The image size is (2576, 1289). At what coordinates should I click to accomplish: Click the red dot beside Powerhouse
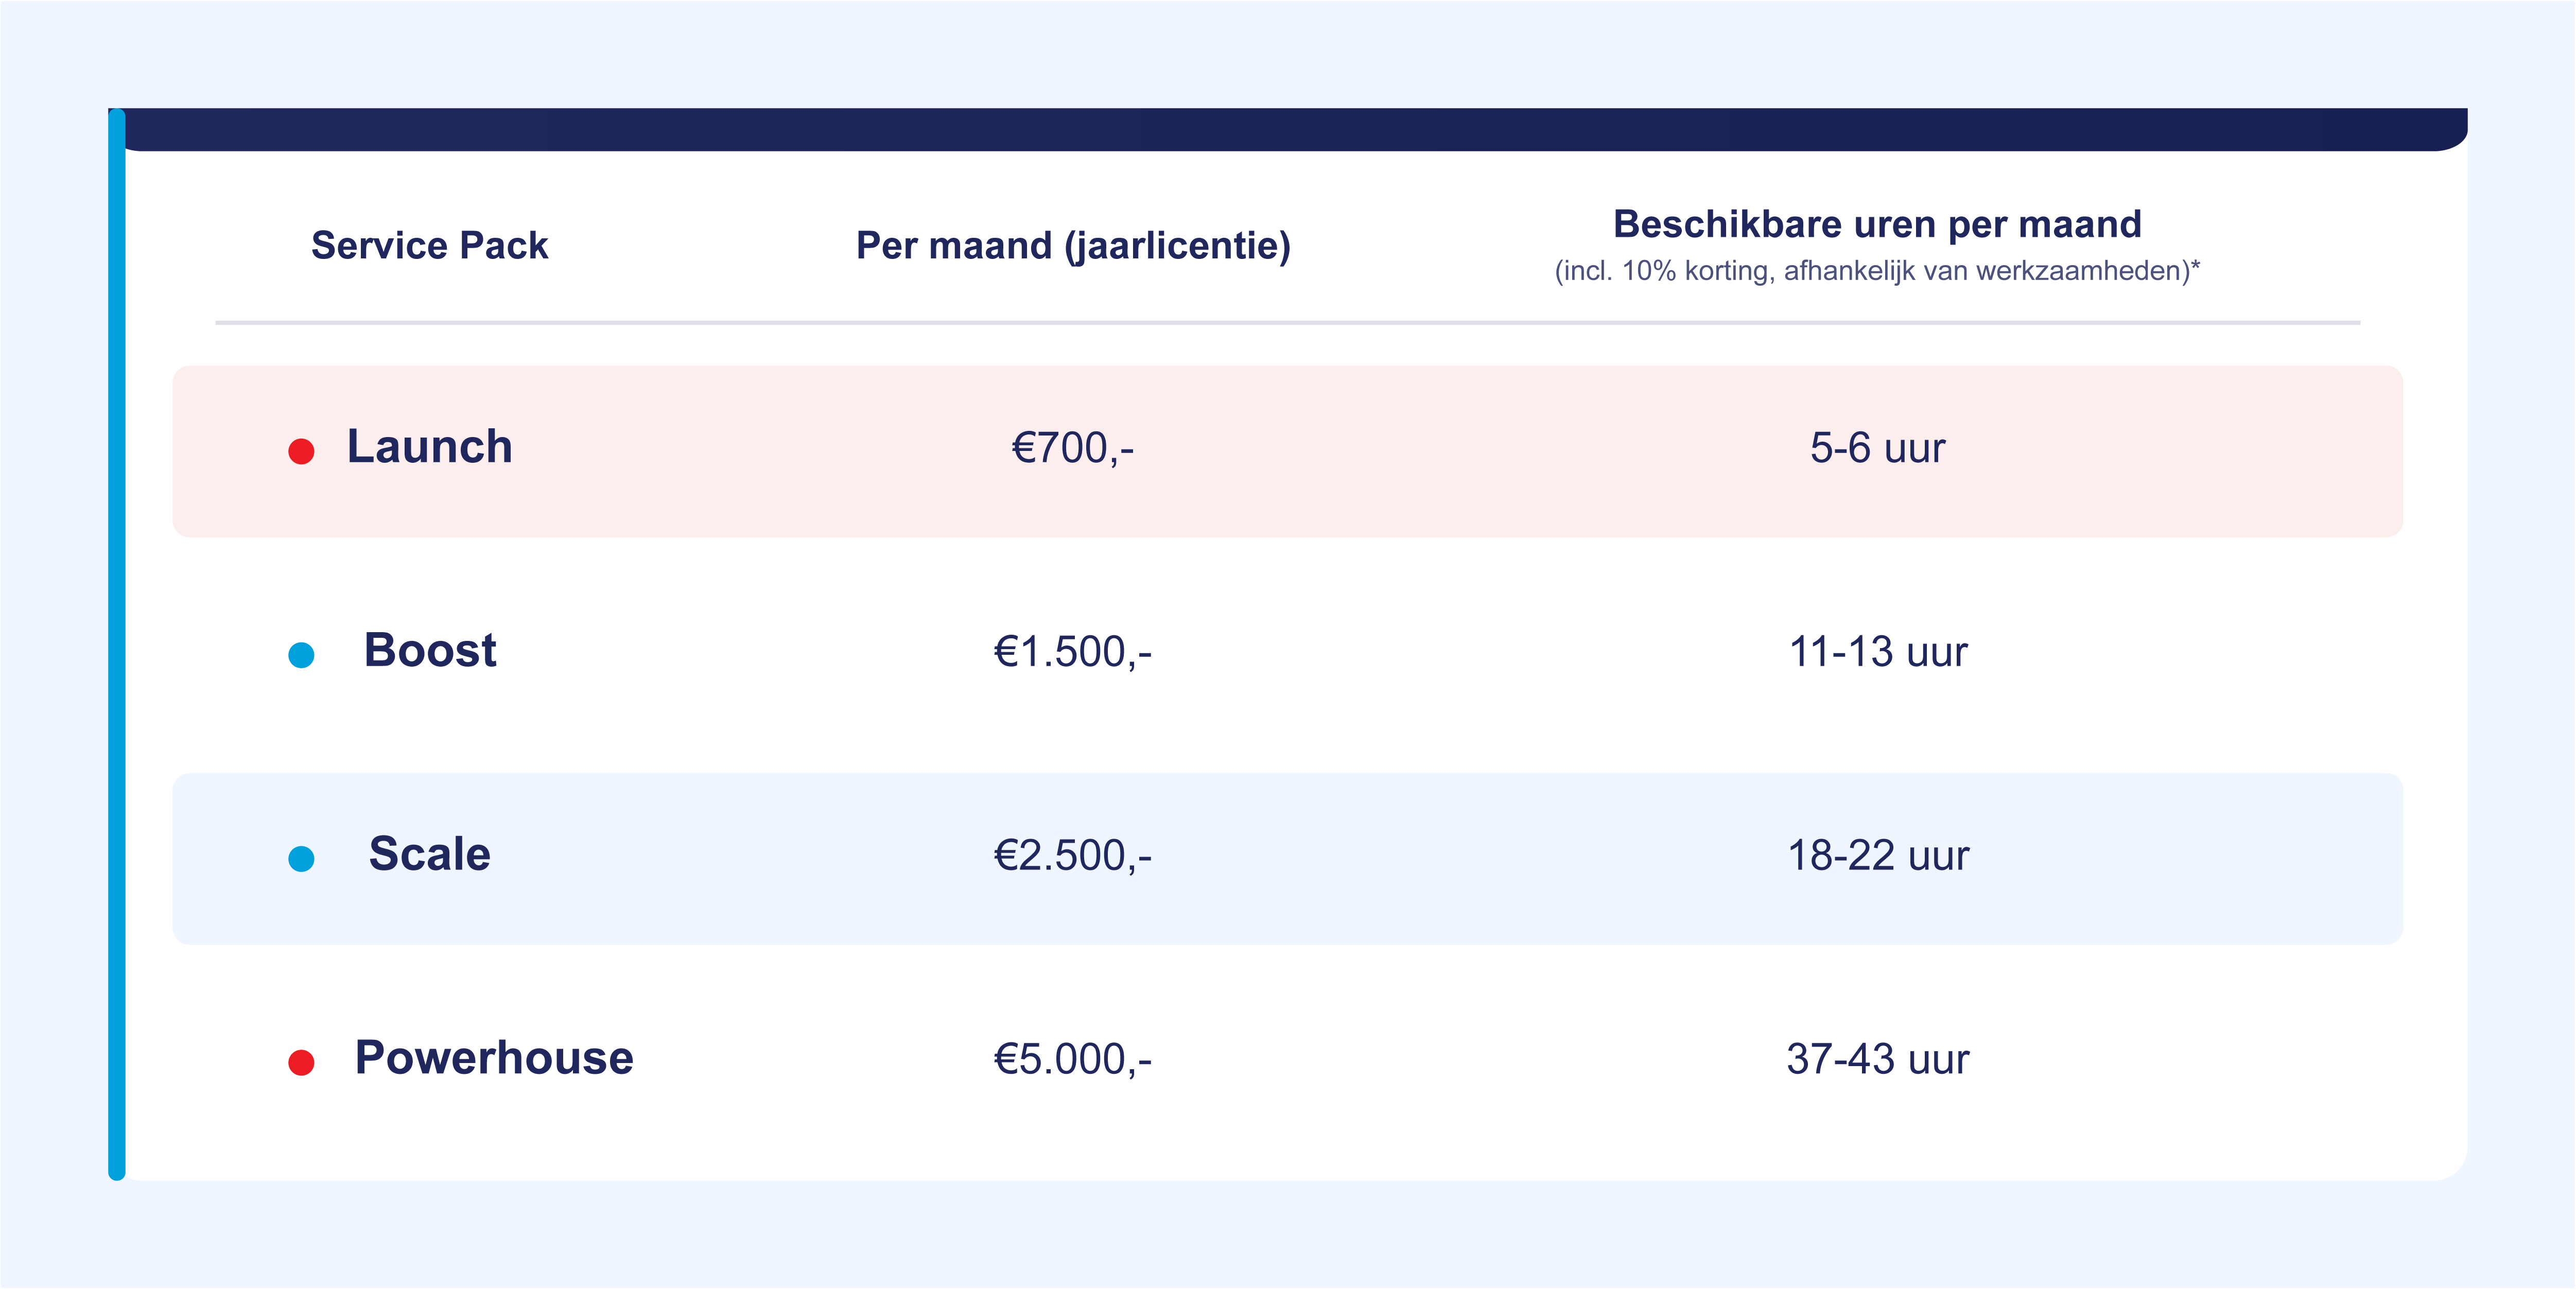point(301,1062)
